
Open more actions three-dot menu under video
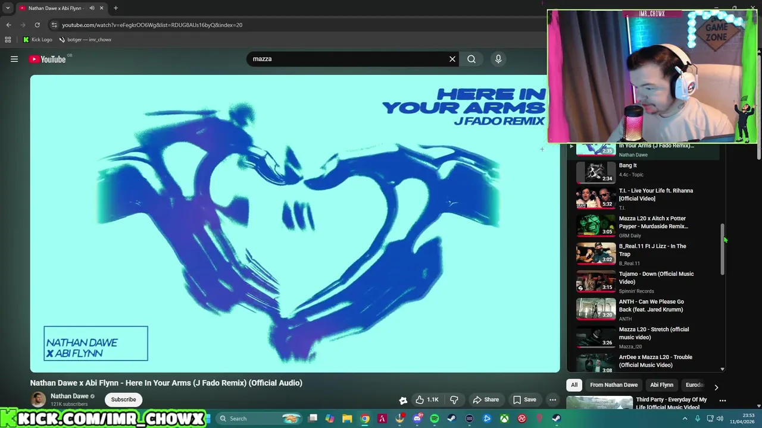tap(552, 399)
